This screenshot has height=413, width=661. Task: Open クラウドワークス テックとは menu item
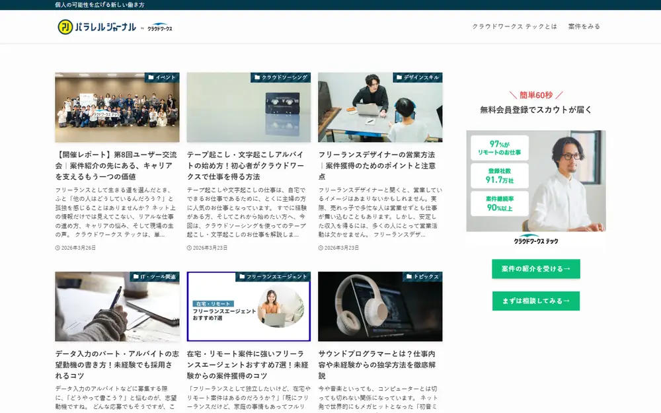click(514, 26)
